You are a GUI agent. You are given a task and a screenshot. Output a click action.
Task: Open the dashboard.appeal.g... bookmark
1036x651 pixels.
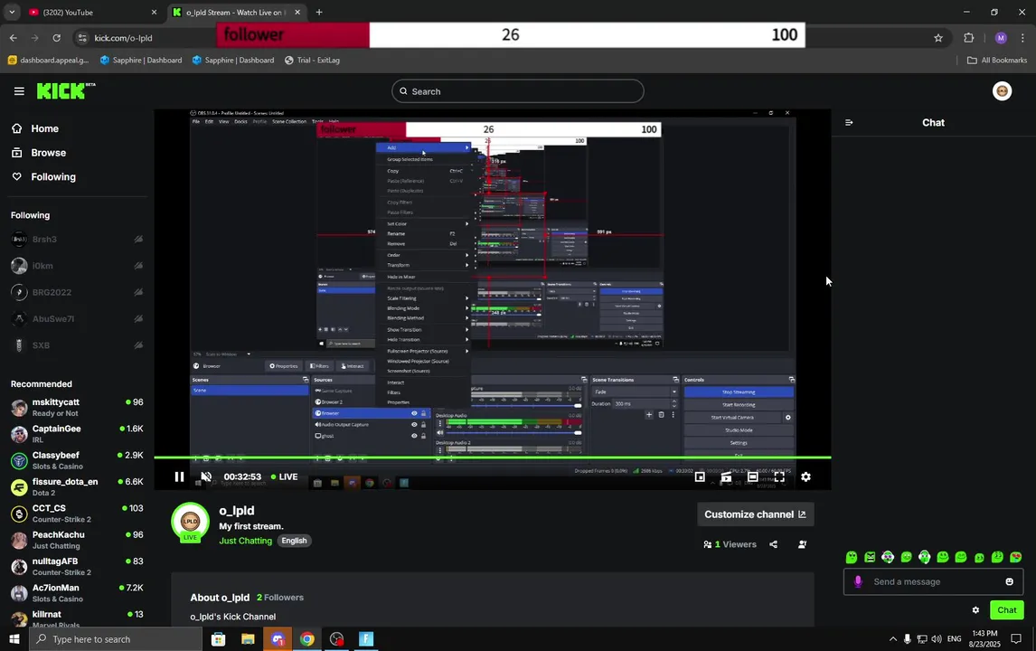[48, 61]
